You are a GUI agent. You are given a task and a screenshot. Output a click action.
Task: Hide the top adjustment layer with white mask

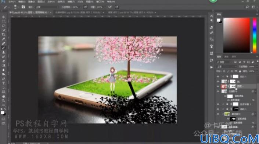[218, 77]
